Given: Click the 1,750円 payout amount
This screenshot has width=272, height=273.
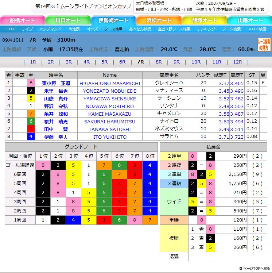Looking at the screenshot, I should pyautogui.click(x=238, y=184).
